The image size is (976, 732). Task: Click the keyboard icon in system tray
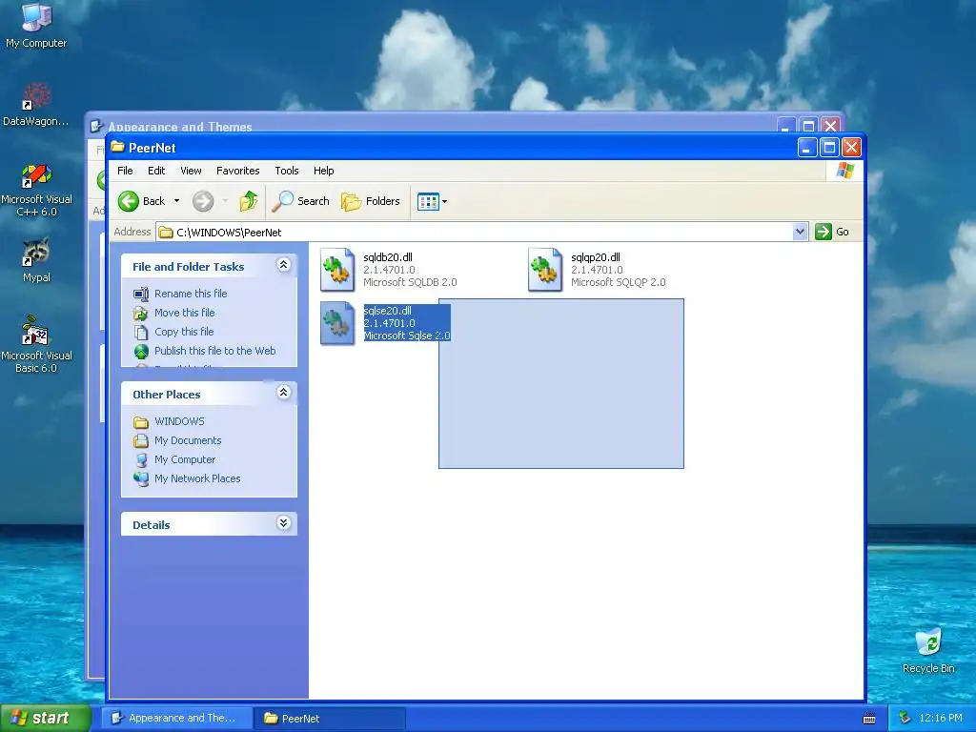(x=869, y=719)
